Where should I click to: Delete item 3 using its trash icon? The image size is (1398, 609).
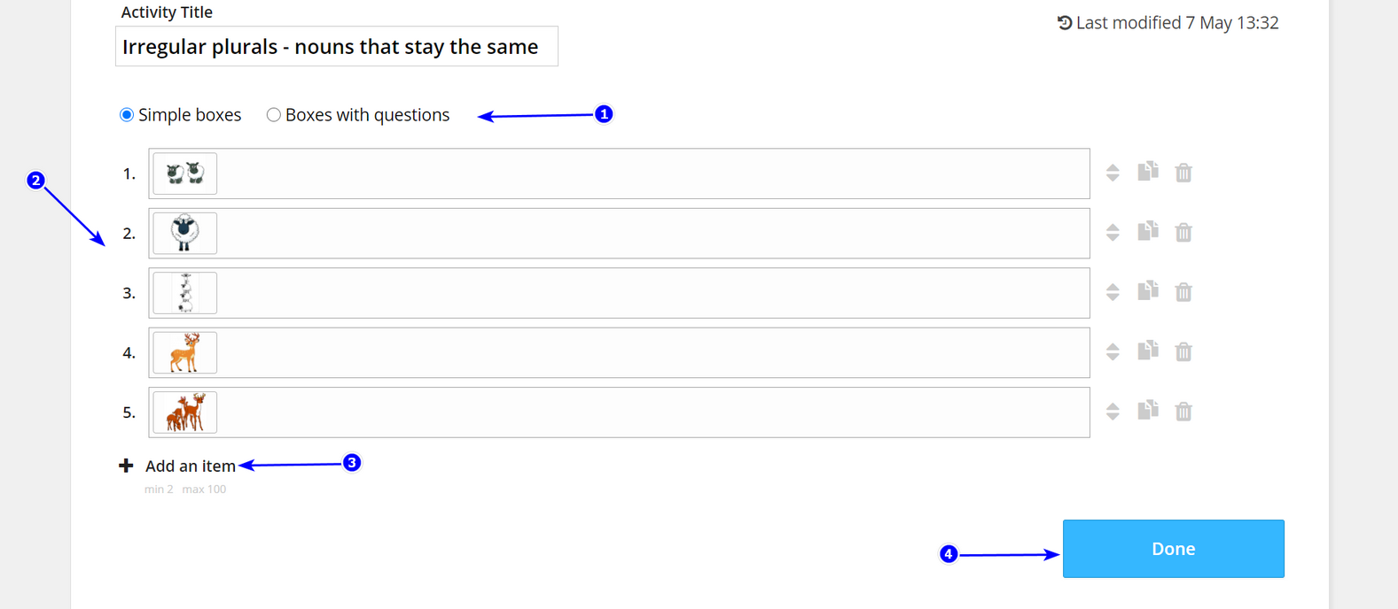click(1184, 292)
